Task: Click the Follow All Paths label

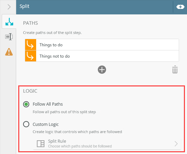Action: (48, 104)
